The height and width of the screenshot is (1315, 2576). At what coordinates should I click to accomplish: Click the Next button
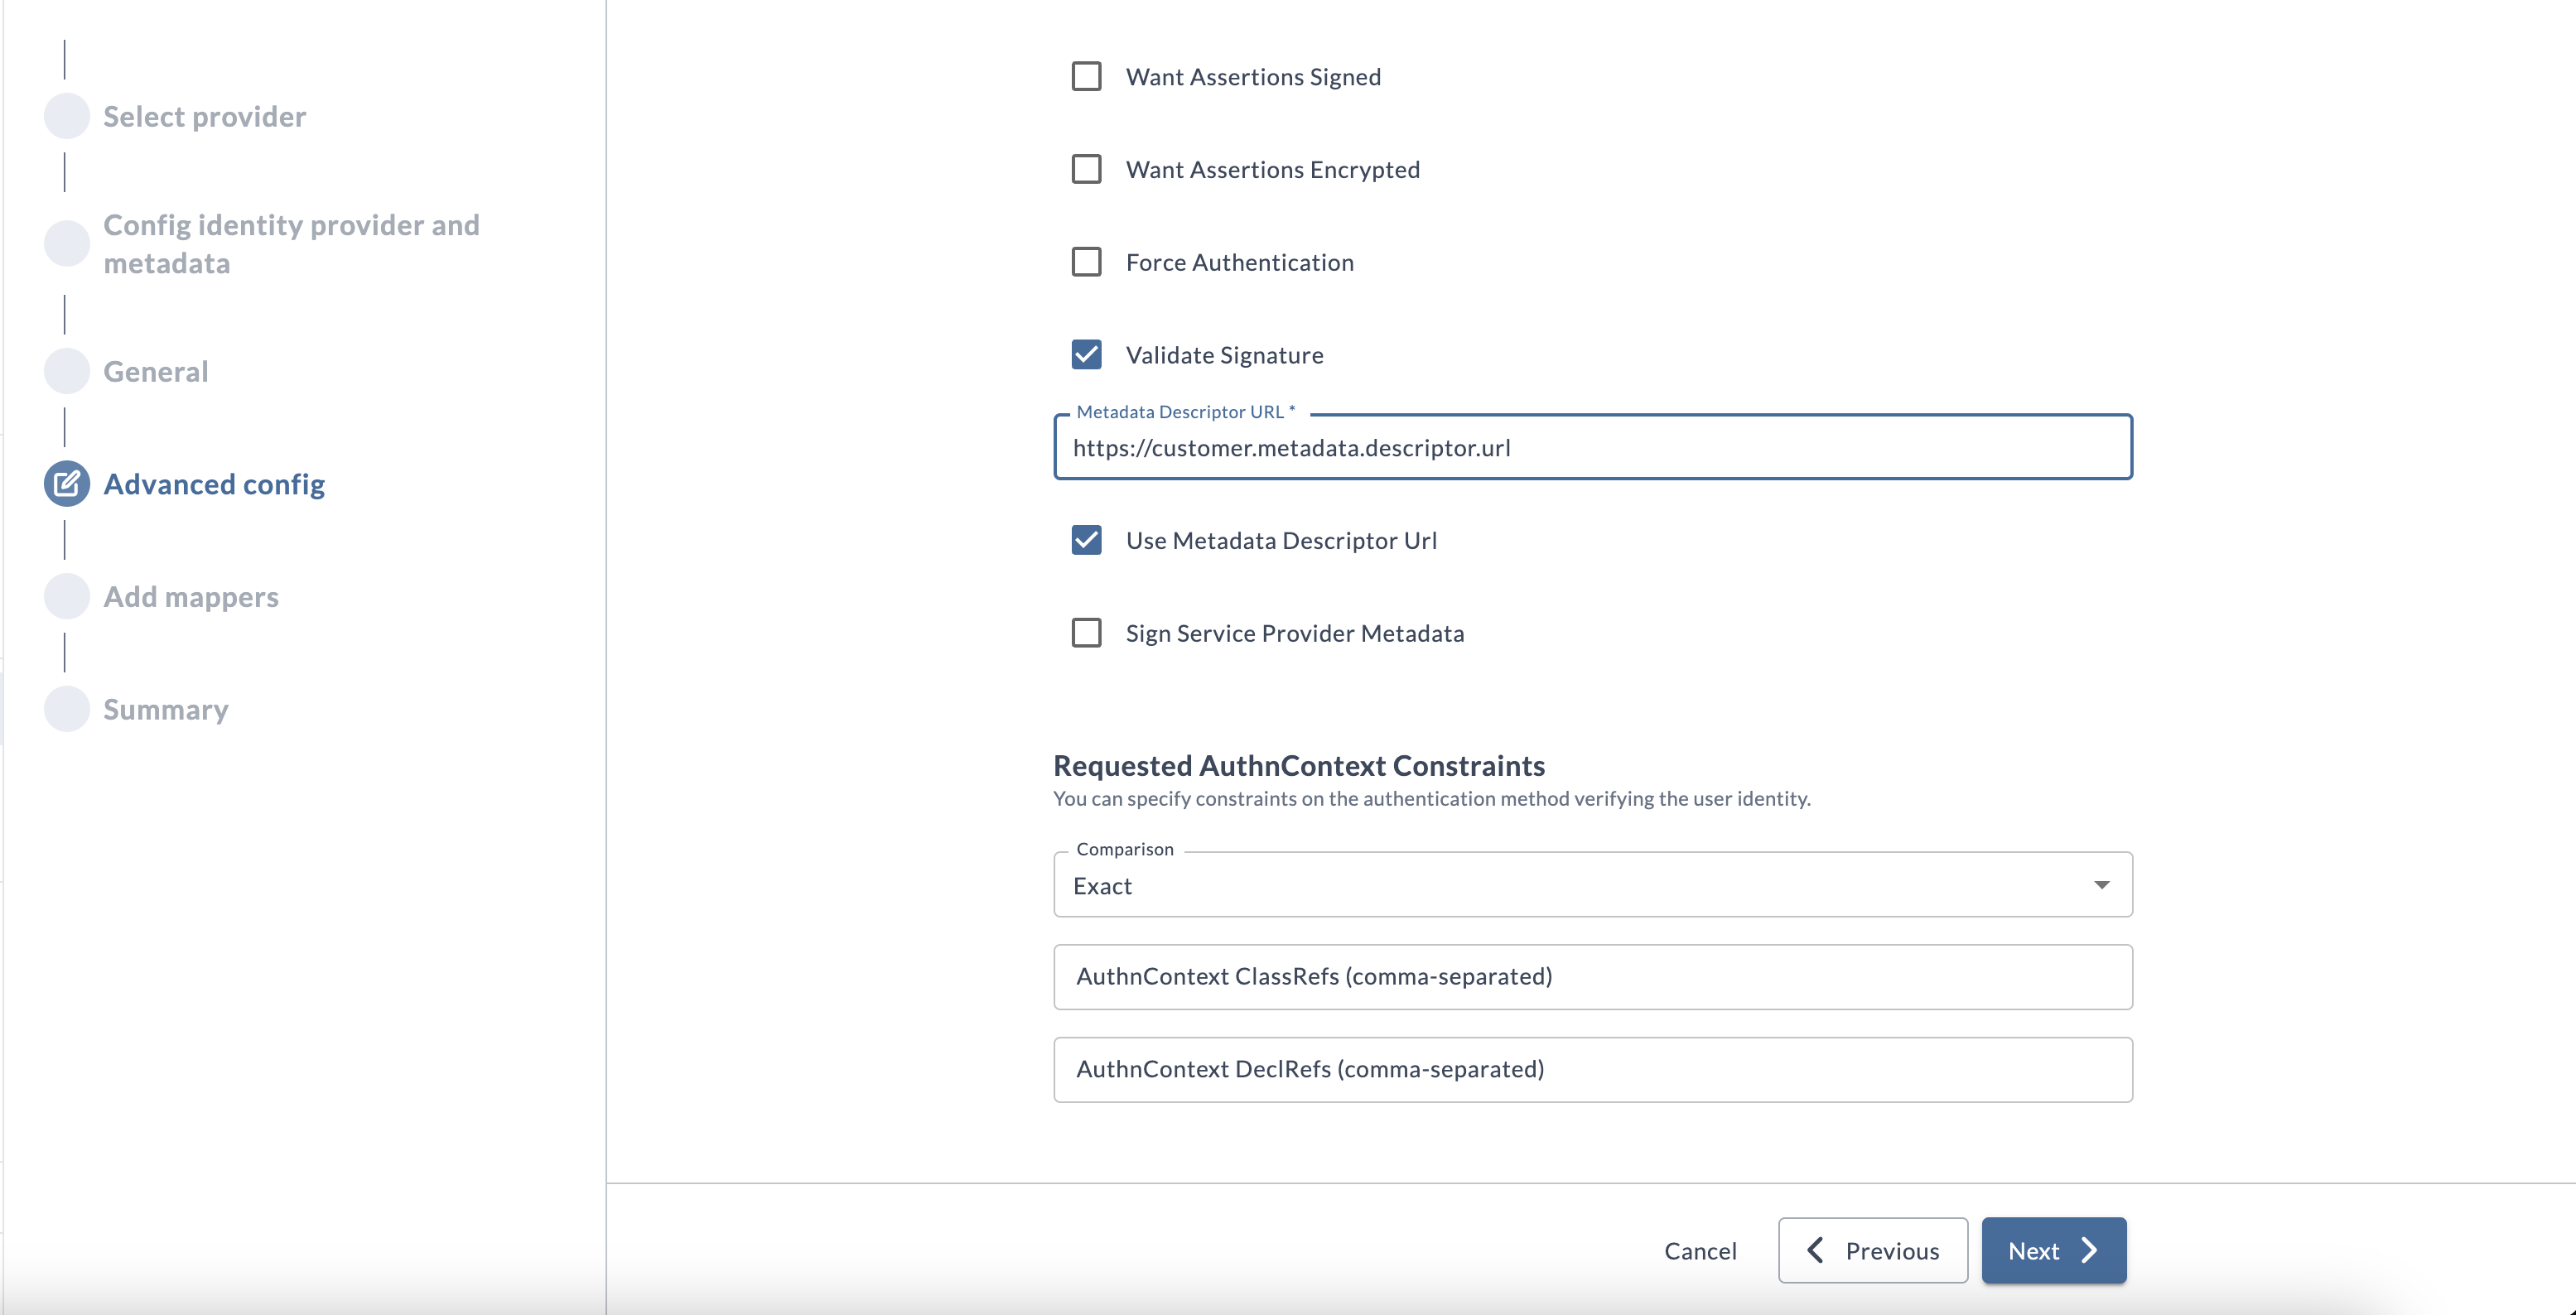pos(2054,1250)
